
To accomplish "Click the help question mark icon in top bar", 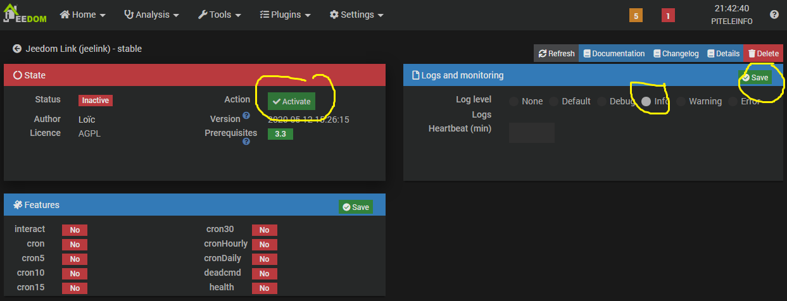I will click(774, 15).
